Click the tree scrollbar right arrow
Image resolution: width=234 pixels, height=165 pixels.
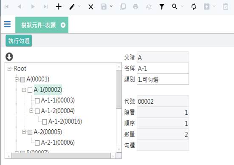[113, 156]
